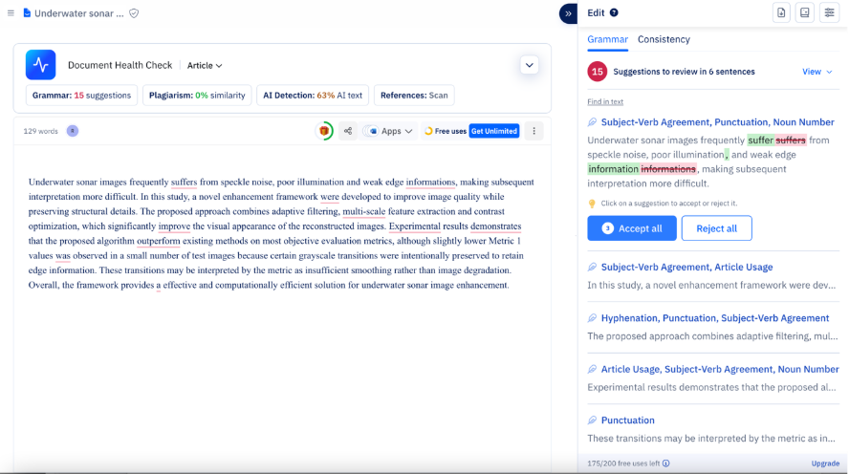The image size is (849, 474).
Task: Click the underlined word 'multi-scale' in document
Action: [x=364, y=211]
